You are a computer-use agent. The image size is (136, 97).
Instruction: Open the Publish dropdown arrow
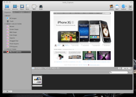pyautogui.click(x=126, y=6)
